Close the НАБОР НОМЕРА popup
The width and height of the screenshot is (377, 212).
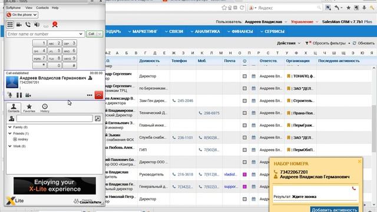click(359, 161)
